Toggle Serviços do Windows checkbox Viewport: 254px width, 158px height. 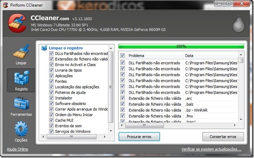point(51,131)
